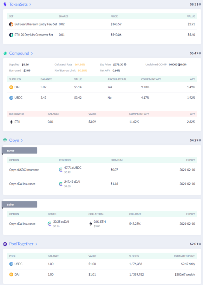Click the Compound logo icon
The width and height of the screenshot is (203, 285).
coord(5,53)
